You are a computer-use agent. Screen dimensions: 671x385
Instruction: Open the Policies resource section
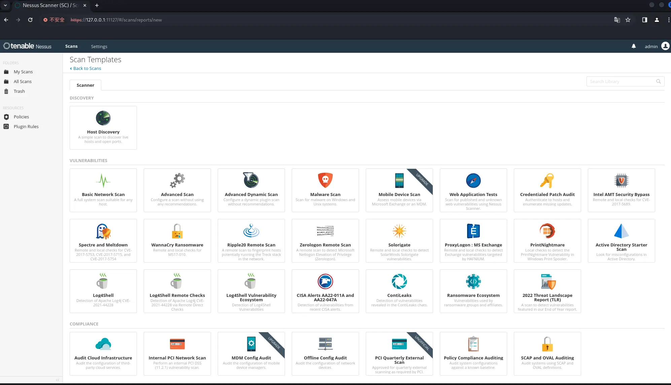(21, 117)
